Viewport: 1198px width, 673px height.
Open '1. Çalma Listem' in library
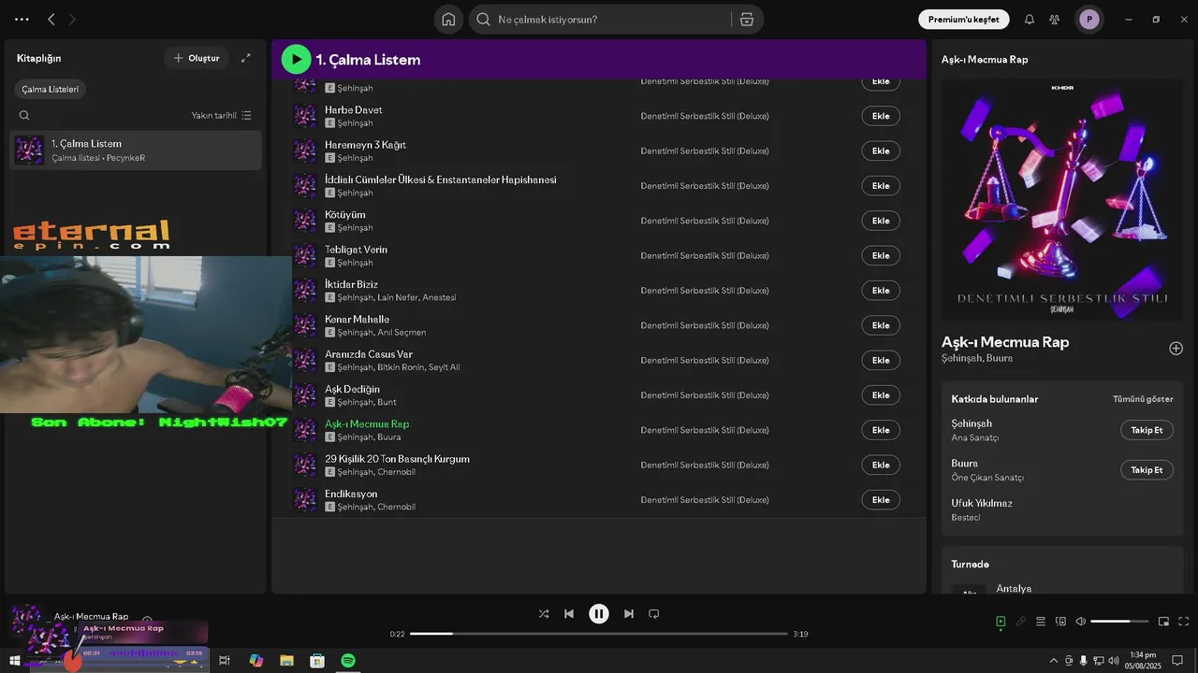coord(136,150)
